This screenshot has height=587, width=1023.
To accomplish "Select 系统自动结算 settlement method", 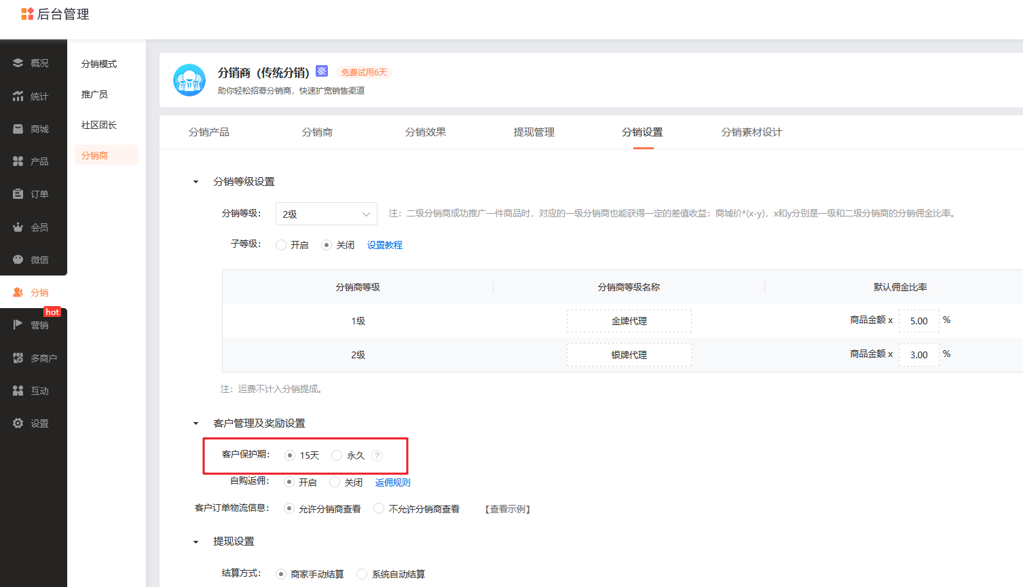I will click(x=362, y=574).
